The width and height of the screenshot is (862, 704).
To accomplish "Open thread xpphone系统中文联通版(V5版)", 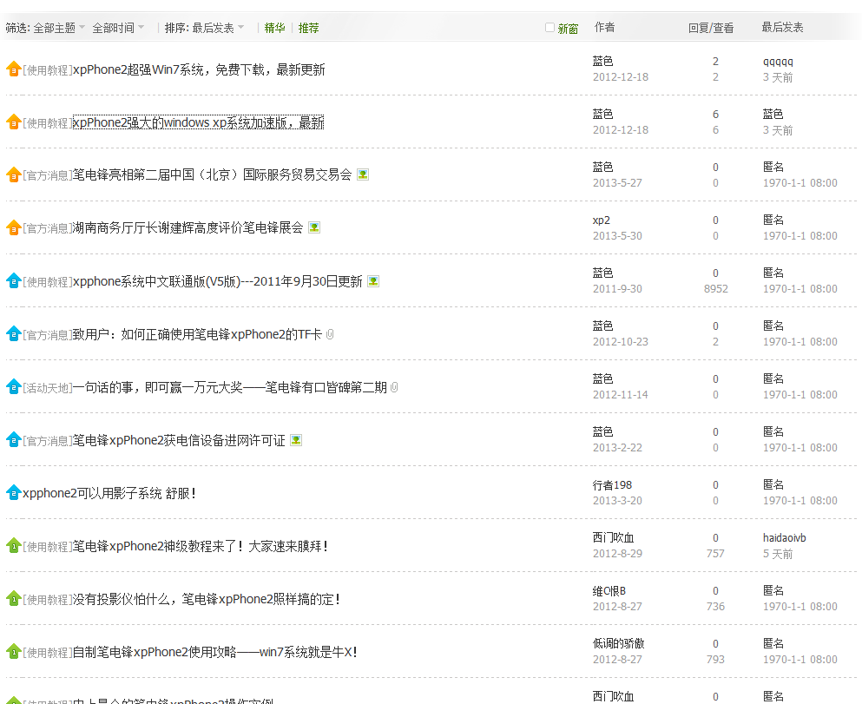I will click(x=218, y=281).
